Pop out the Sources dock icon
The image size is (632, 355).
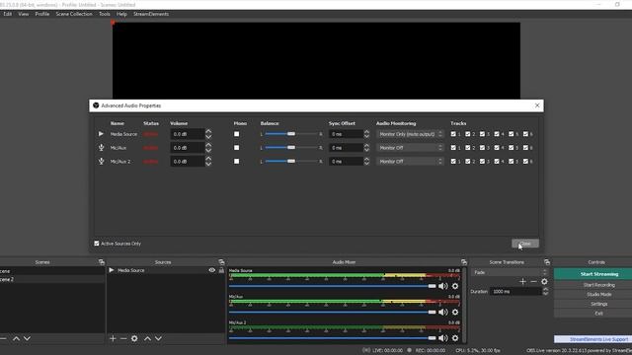pyautogui.click(x=221, y=262)
